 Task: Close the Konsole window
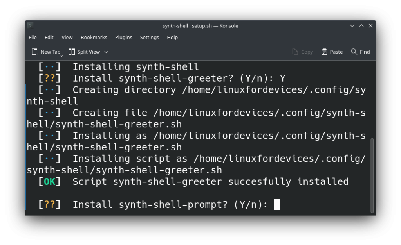click(370, 26)
